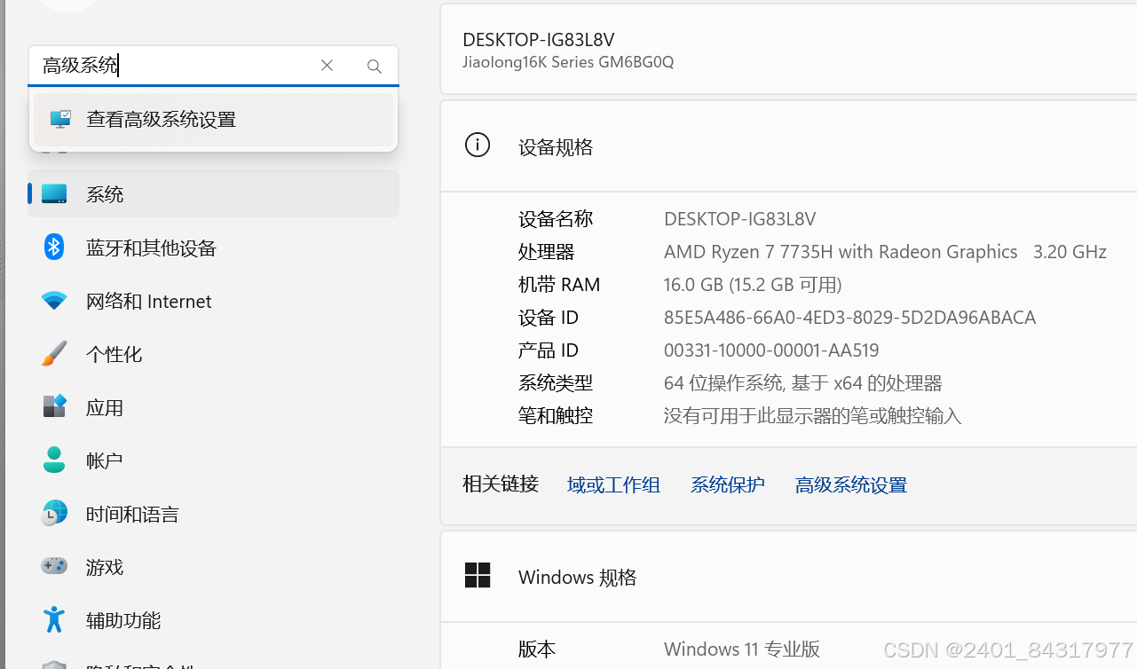Click the Windows 11 专业版 edition value
Screen dimensions: 1137x669
coord(741,649)
